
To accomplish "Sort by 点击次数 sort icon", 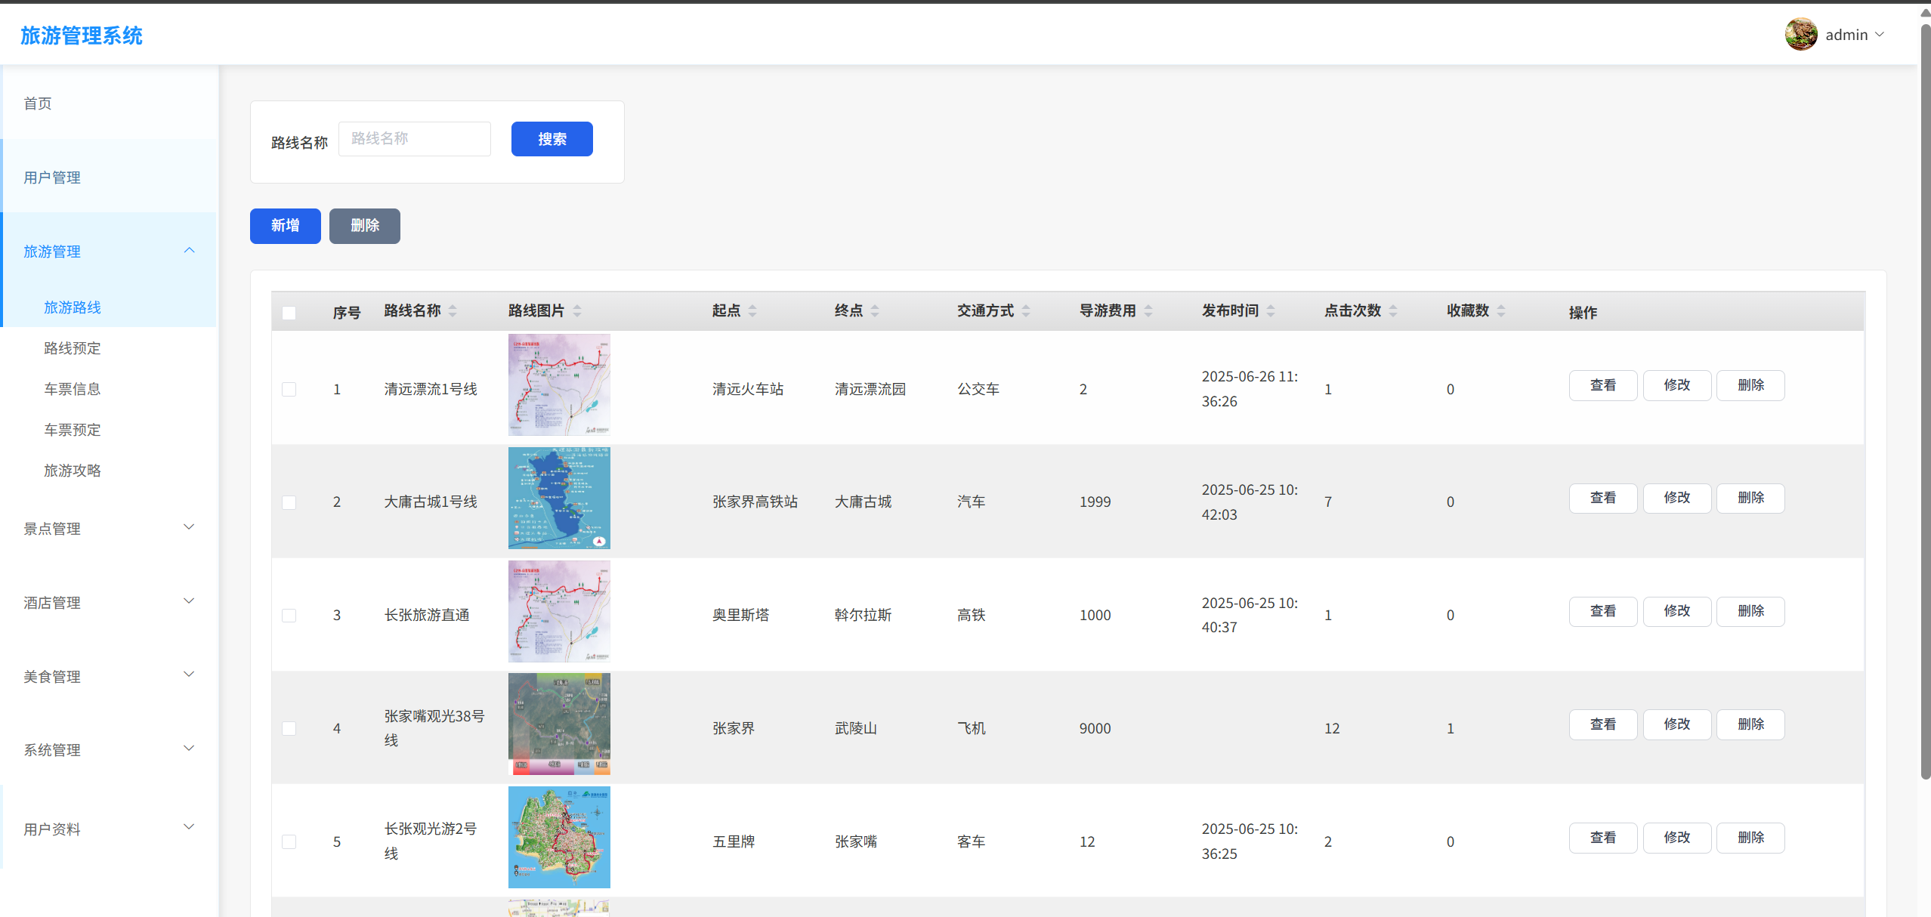I will [x=1393, y=311].
